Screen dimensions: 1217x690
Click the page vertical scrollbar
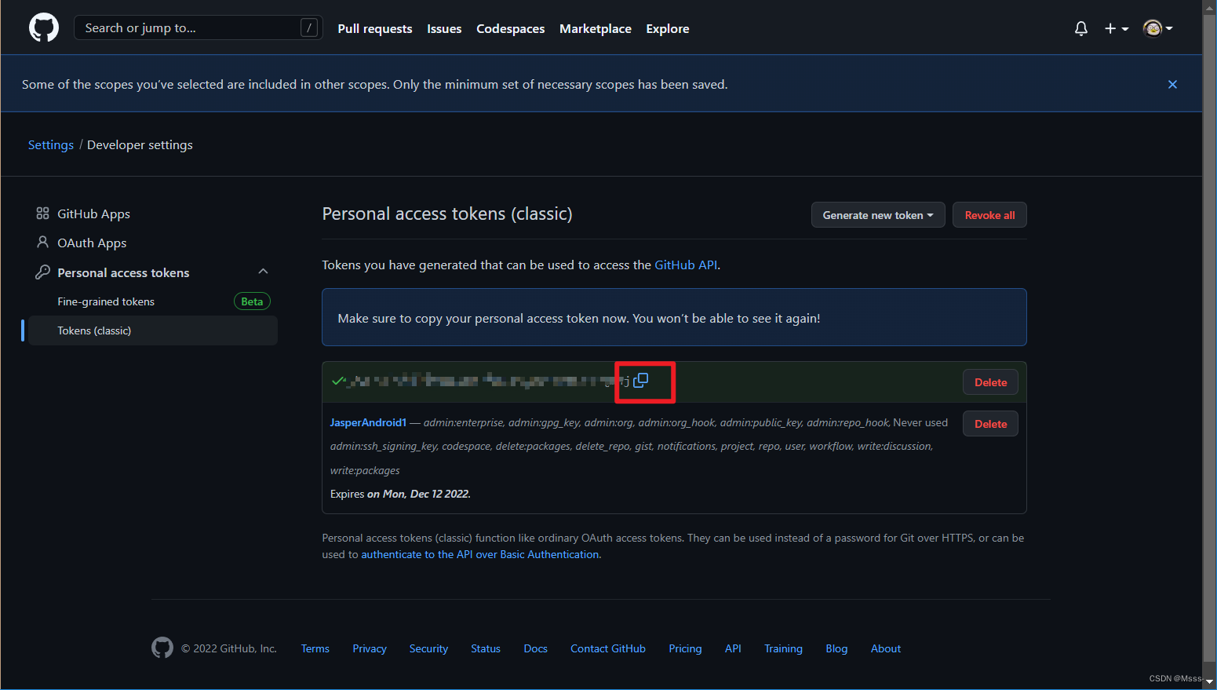[x=1209, y=338]
